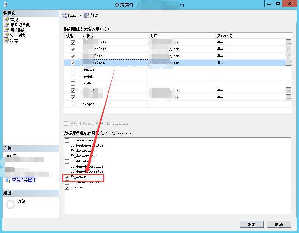Open the Script dropdown arrow

tap(80, 15)
